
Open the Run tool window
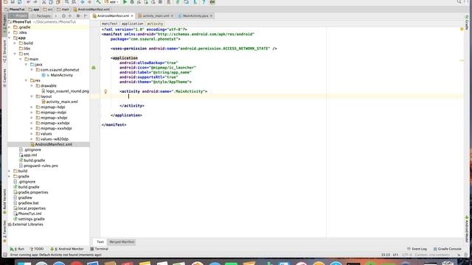click(17, 249)
